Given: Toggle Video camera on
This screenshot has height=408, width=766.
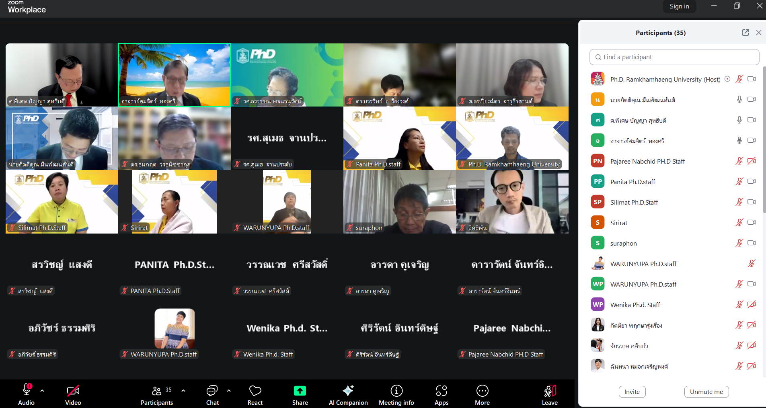Looking at the screenshot, I should pos(73,395).
